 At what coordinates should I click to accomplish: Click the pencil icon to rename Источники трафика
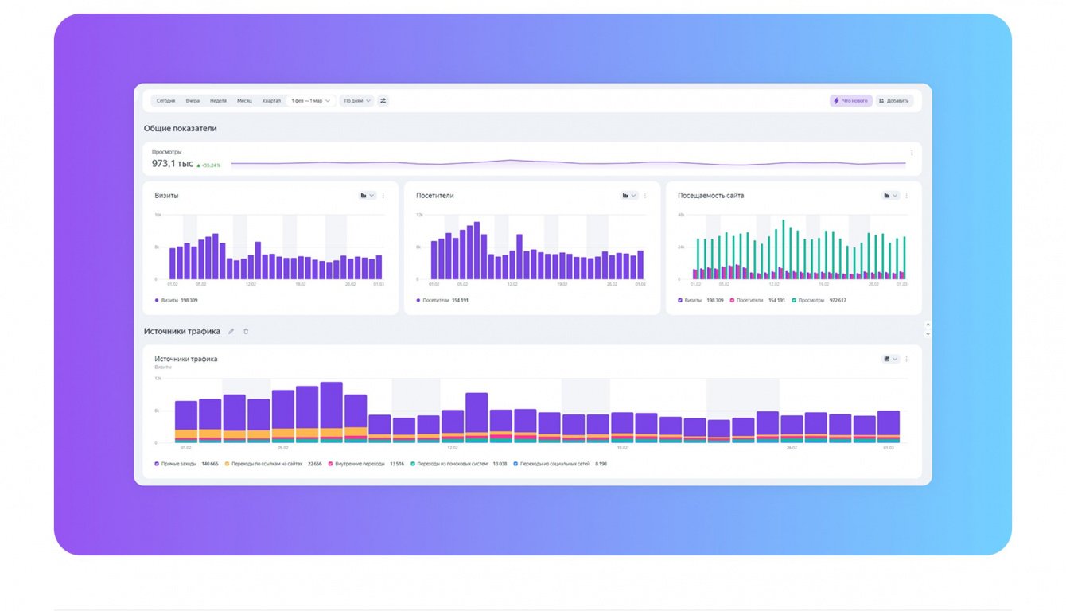pyautogui.click(x=231, y=331)
